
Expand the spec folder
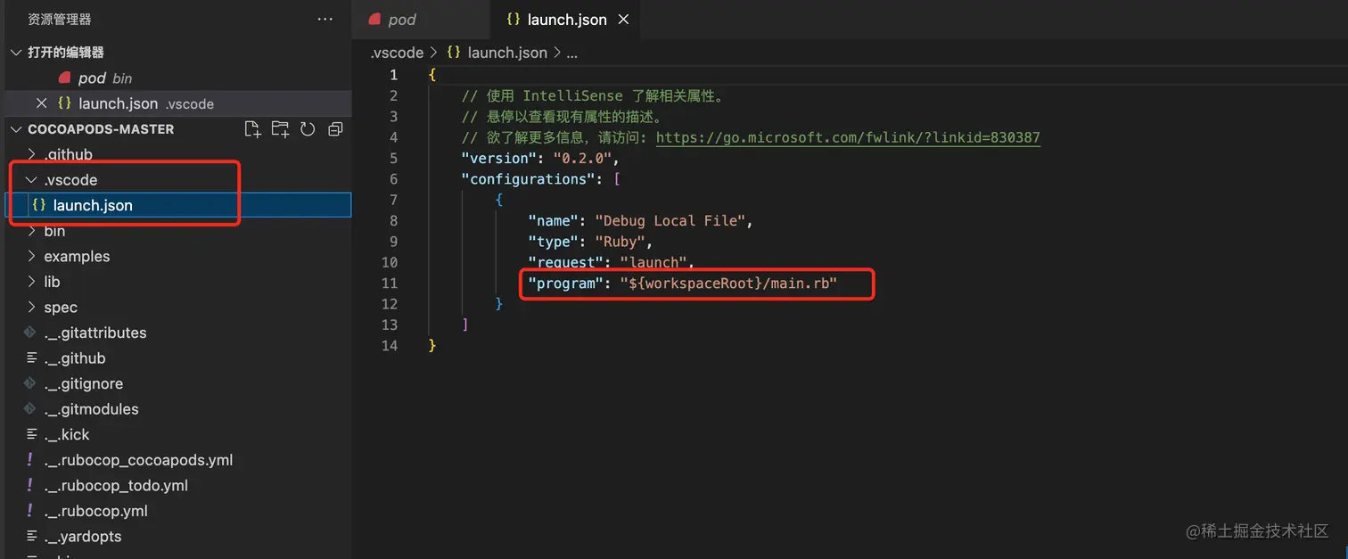coord(32,307)
